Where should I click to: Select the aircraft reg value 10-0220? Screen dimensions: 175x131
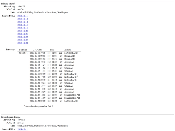pos(21,6)
